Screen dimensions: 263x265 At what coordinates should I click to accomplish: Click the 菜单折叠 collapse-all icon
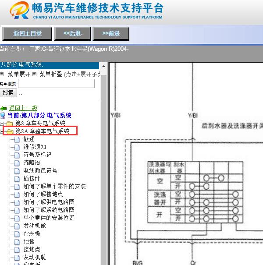(34, 74)
